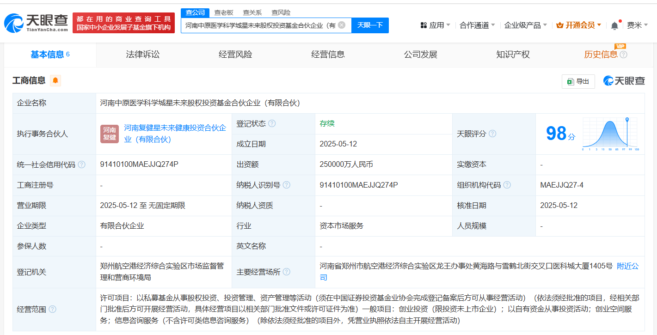Open 河南复健星未来健康投资合伙企业 partner link
Image resolution: width=657 pixels, height=335 pixels.
click(175, 133)
